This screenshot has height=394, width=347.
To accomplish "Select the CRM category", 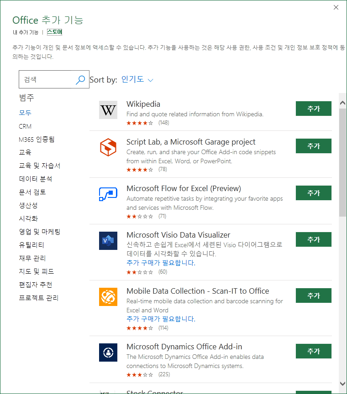I will (x=25, y=126).
